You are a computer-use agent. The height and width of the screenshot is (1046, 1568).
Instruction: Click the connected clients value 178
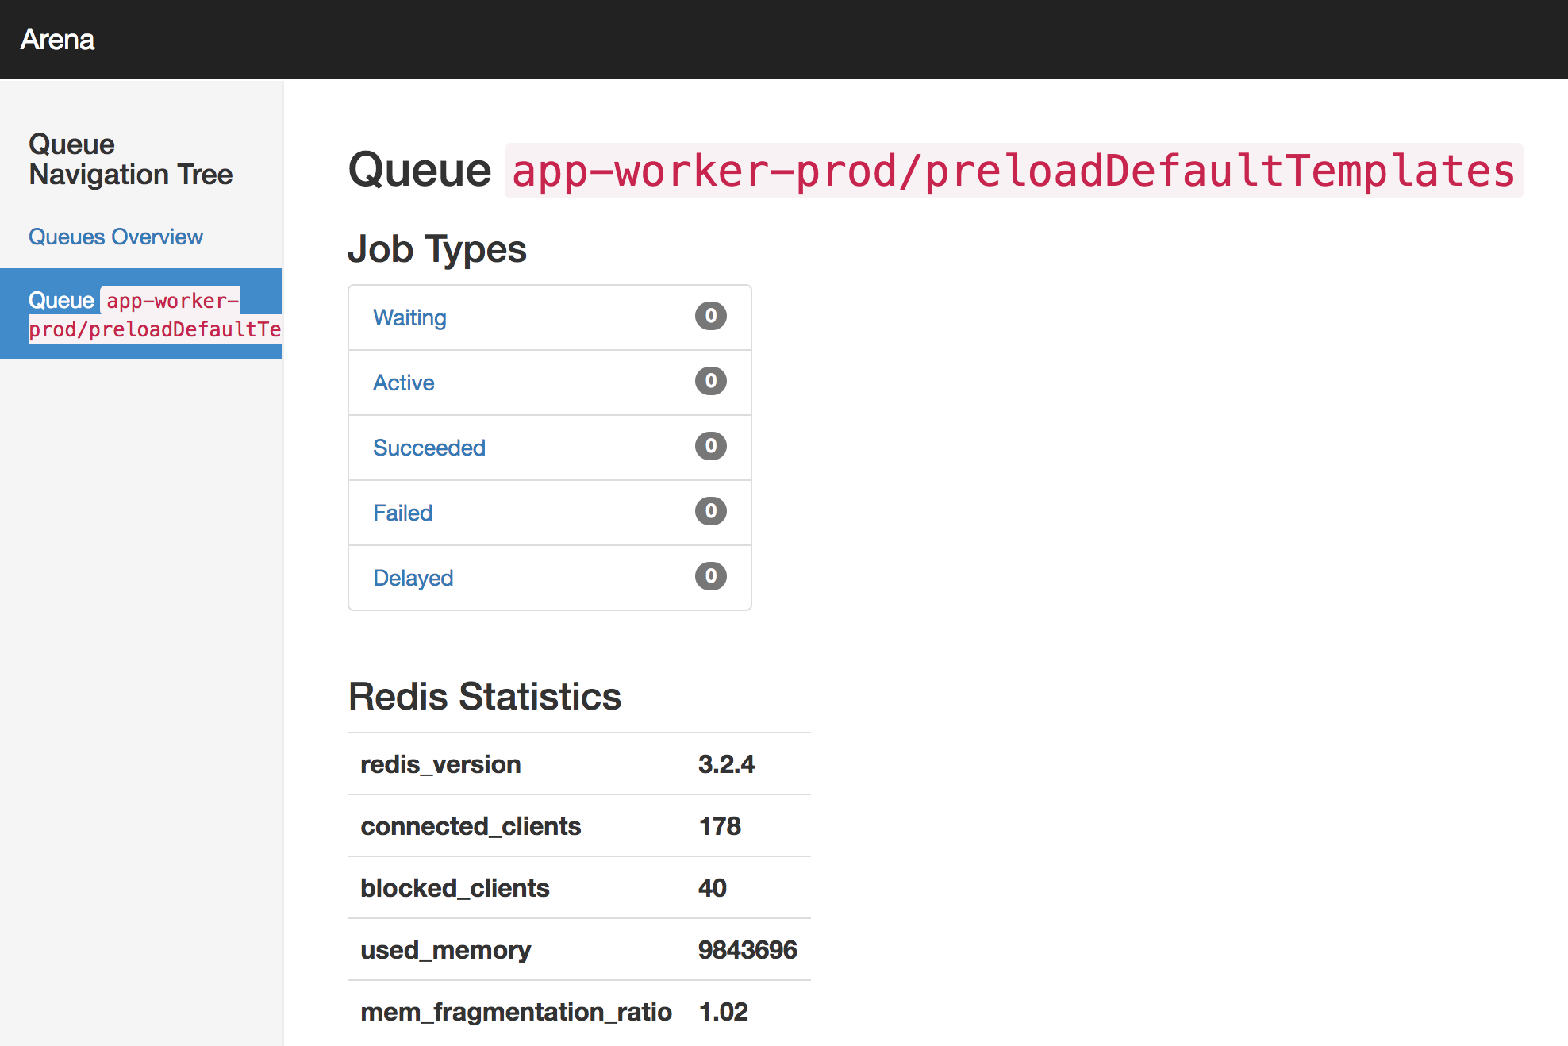720,826
